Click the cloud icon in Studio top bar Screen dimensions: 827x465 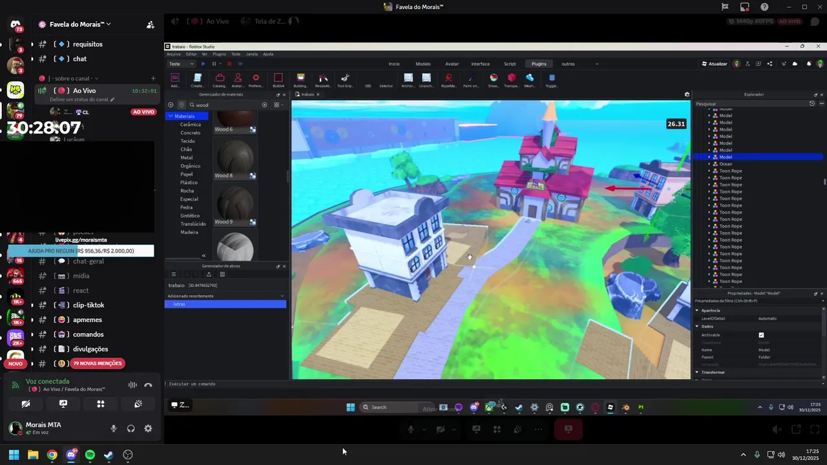click(795, 64)
